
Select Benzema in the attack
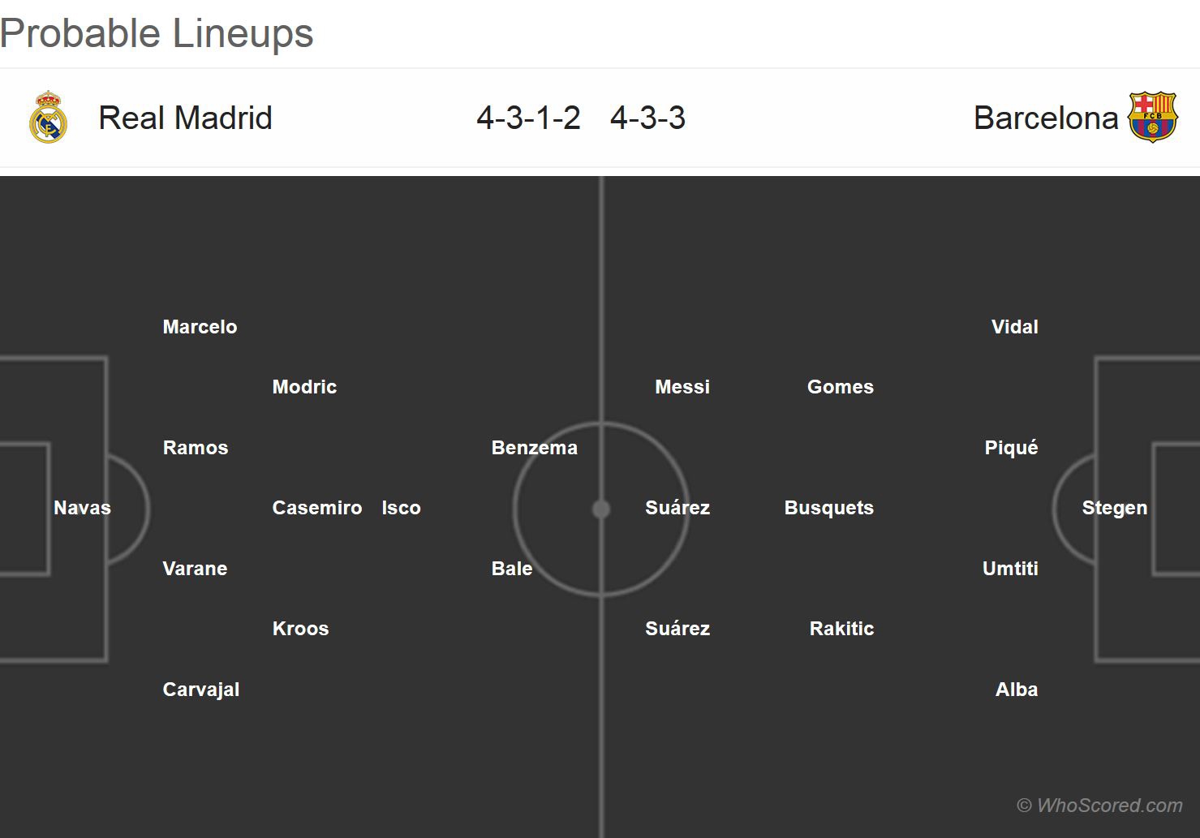coord(534,448)
